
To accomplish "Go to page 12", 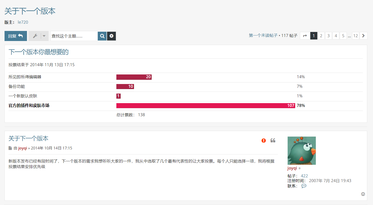I will (x=355, y=36).
